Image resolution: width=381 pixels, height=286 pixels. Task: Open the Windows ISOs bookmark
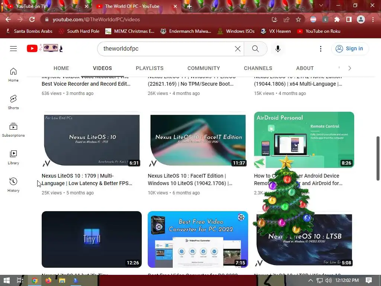(x=236, y=31)
